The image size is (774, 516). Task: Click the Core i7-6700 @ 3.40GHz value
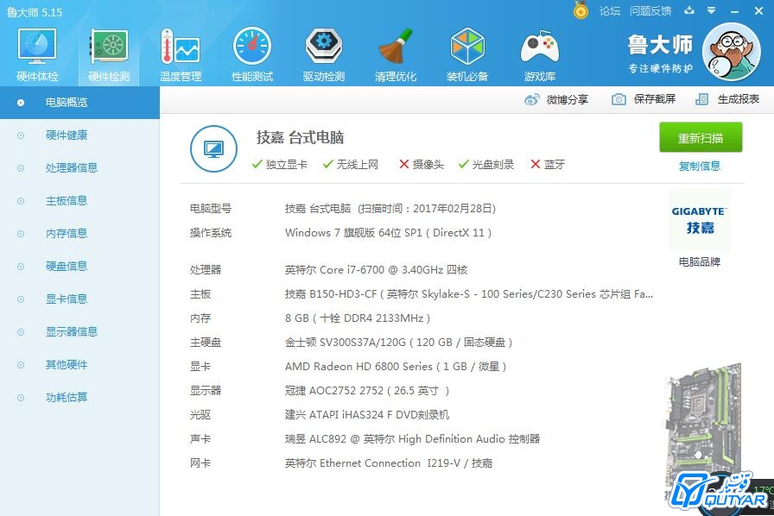click(x=376, y=270)
